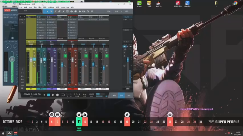This screenshot has width=243, height=136.
Task: Mute purple channel 3 with M button
Action: (55, 53)
